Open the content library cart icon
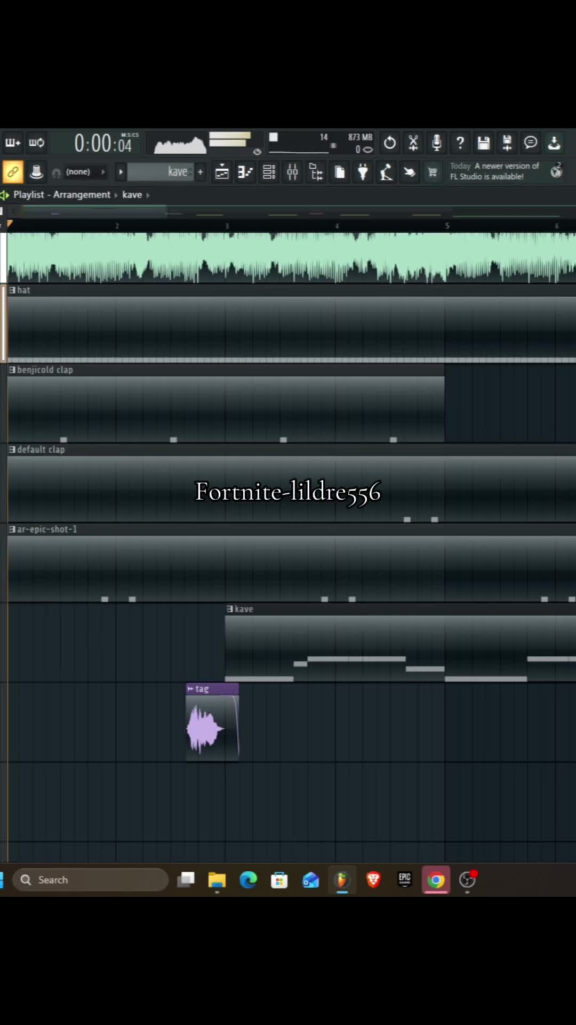The height and width of the screenshot is (1025, 576). tap(433, 172)
